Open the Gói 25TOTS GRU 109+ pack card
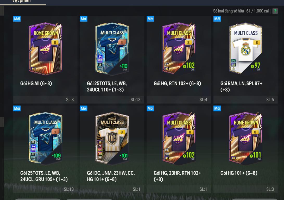This screenshot has width=284, height=200. [45, 149]
